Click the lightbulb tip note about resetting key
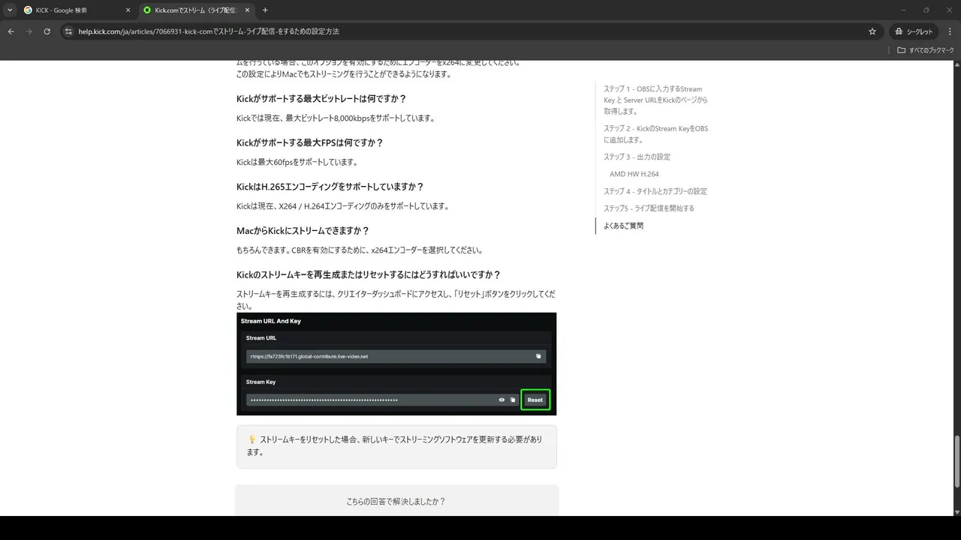This screenshot has width=961, height=540. point(396,446)
